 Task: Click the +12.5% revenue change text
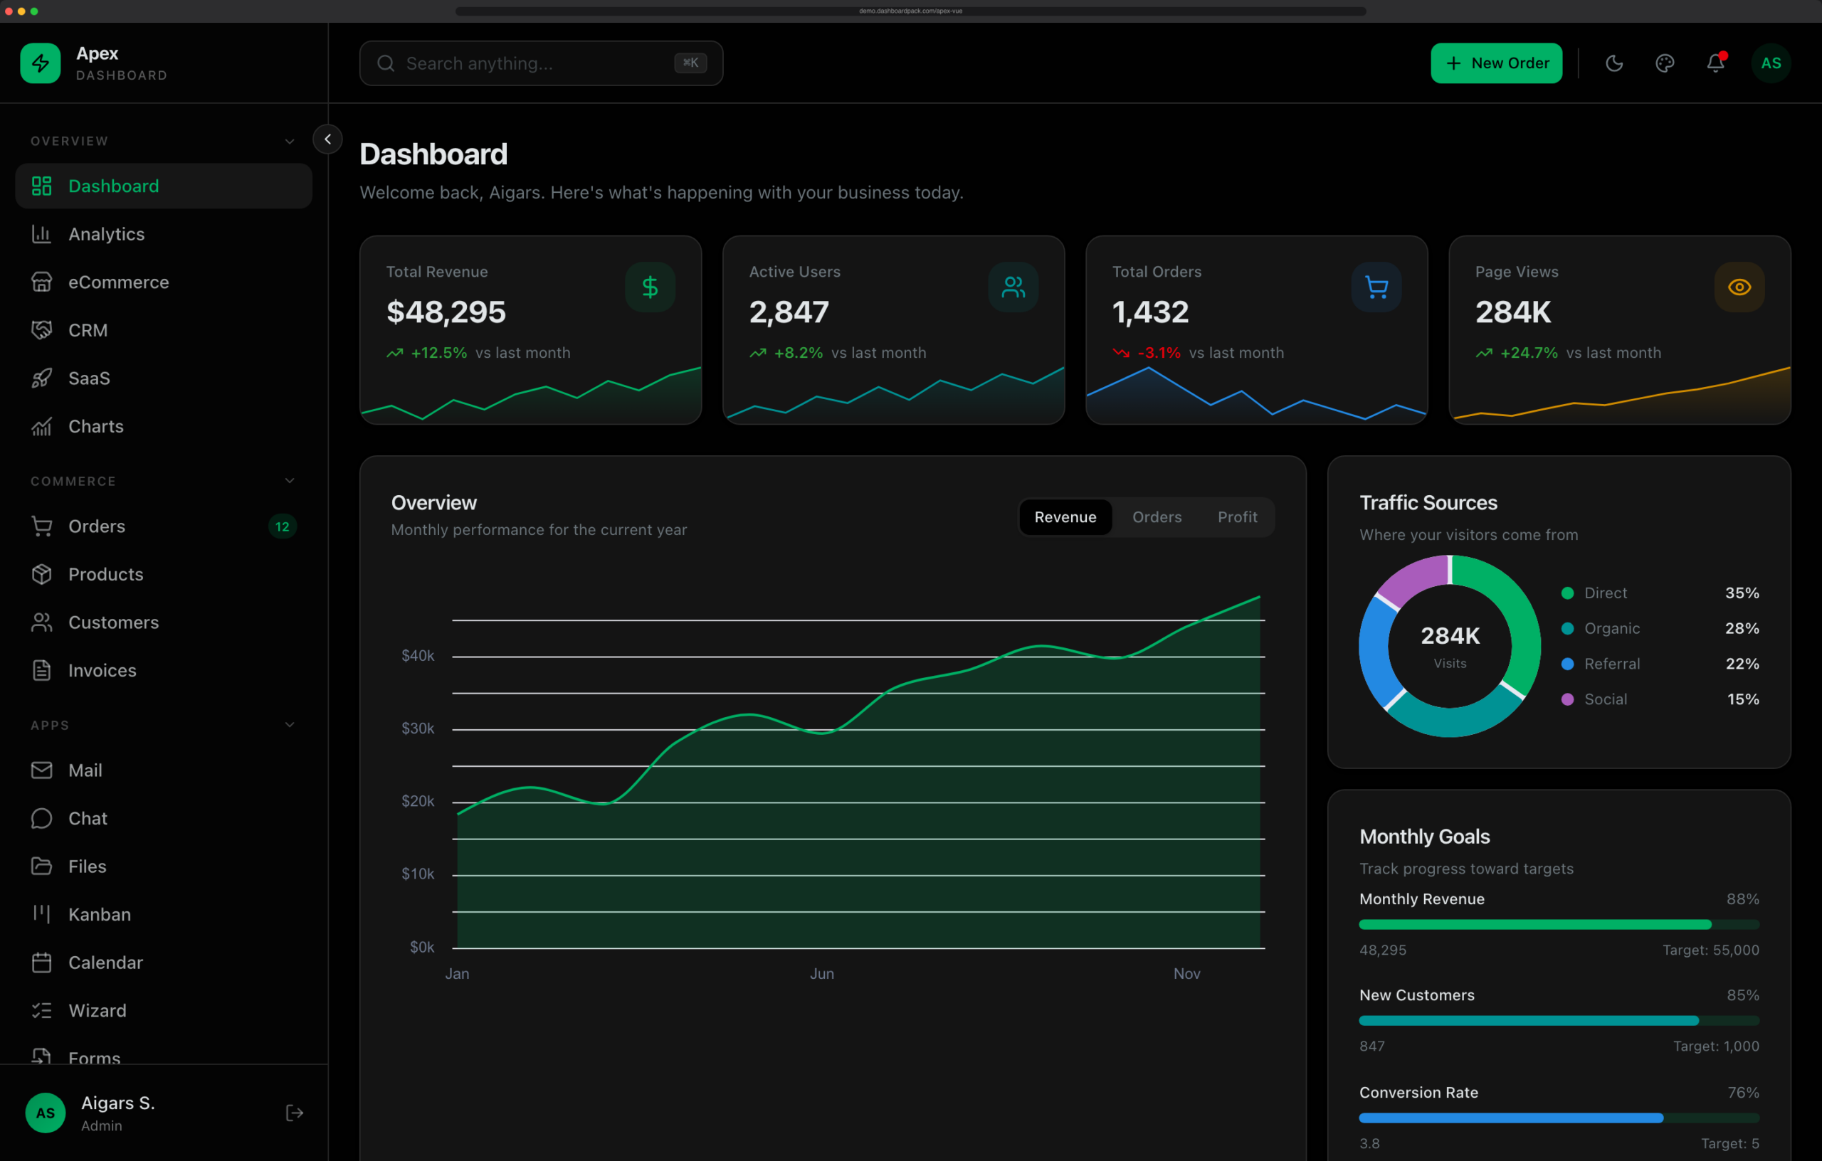pos(439,354)
